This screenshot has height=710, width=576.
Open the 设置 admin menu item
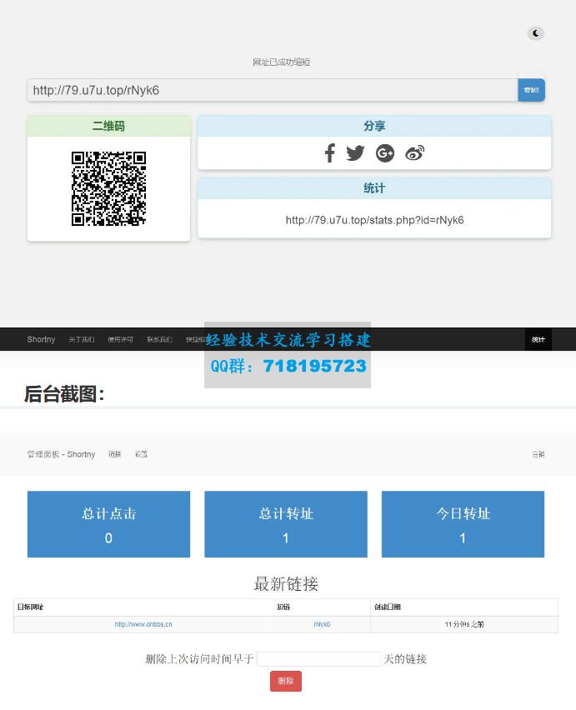(141, 454)
